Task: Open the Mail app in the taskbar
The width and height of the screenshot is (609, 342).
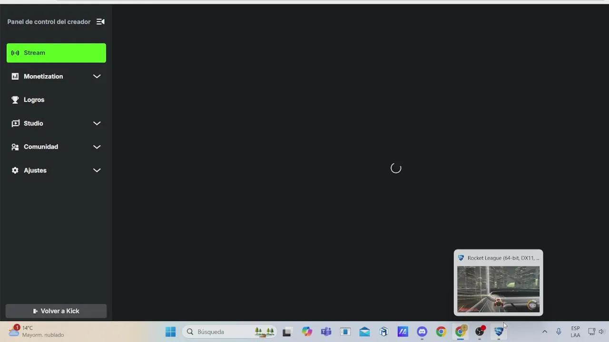Action: pos(364,332)
